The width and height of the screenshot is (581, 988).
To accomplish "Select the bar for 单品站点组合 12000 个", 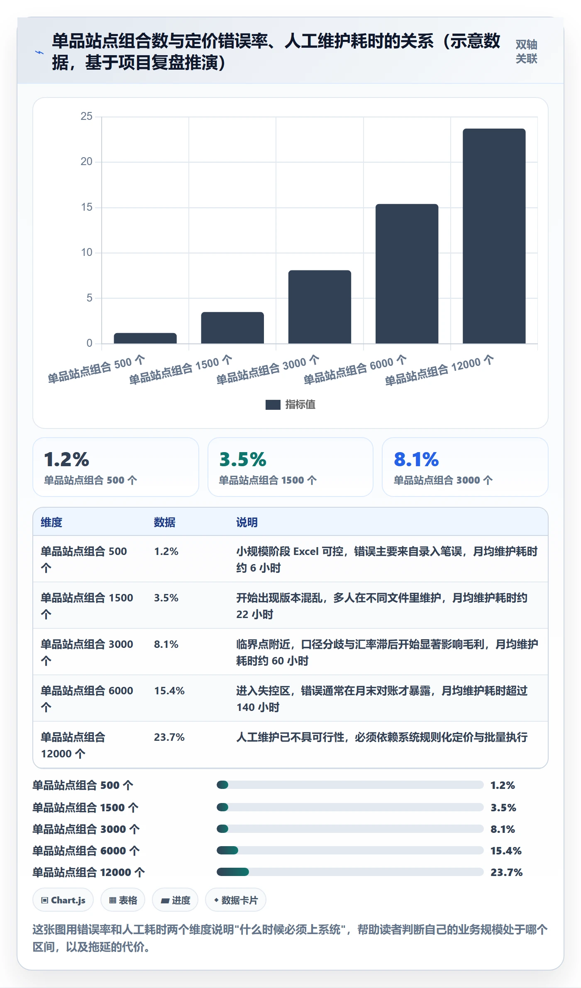I will 494,236.
